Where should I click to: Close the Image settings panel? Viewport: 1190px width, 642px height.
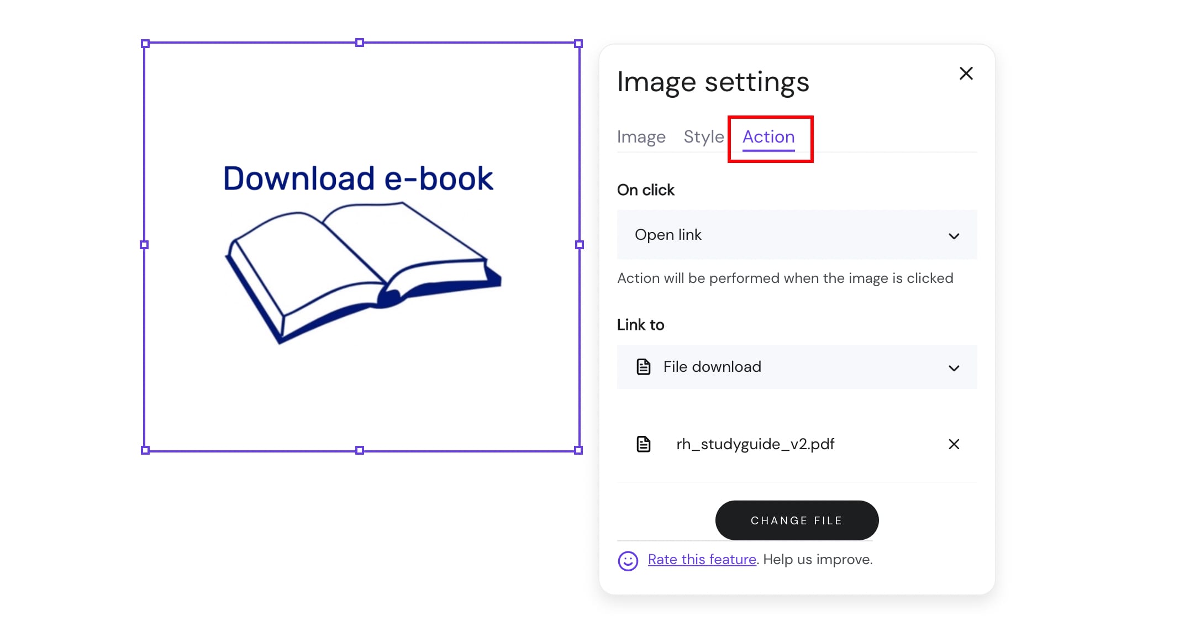pyautogui.click(x=966, y=73)
